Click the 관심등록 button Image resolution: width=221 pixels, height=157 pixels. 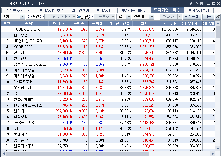[x=192, y=17]
